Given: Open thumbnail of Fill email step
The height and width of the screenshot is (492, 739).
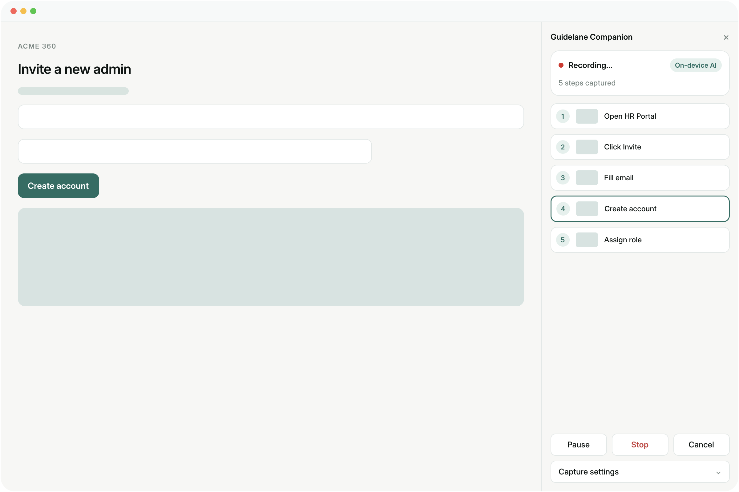Looking at the screenshot, I should coord(587,178).
